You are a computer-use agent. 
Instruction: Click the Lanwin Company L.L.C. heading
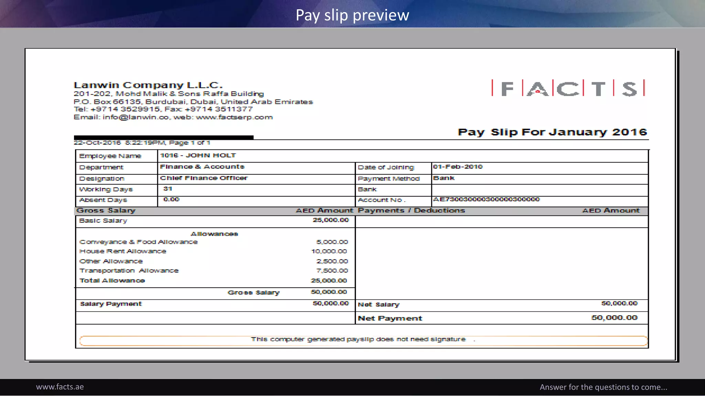148,85
